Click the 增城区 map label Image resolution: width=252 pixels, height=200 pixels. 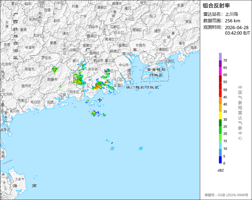click(137, 30)
